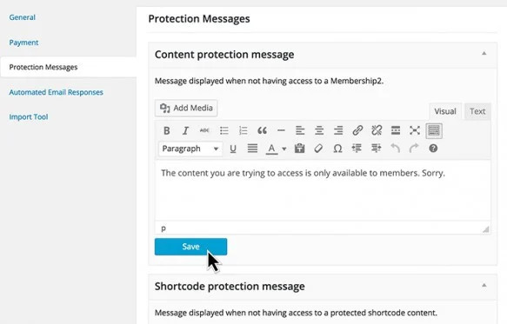
Task: Remove link using the broken chain icon
Action: click(377, 130)
